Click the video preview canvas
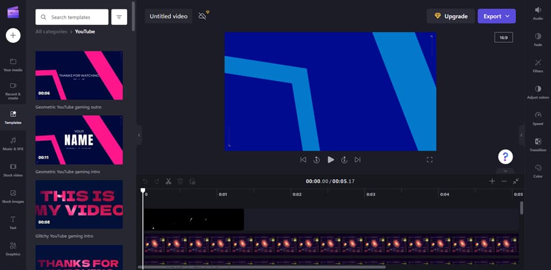Screen dimensions: 551x270 tap(331, 91)
